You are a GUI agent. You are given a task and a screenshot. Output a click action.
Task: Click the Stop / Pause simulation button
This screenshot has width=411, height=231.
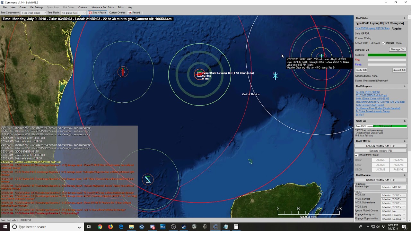click(x=97, y=13)
